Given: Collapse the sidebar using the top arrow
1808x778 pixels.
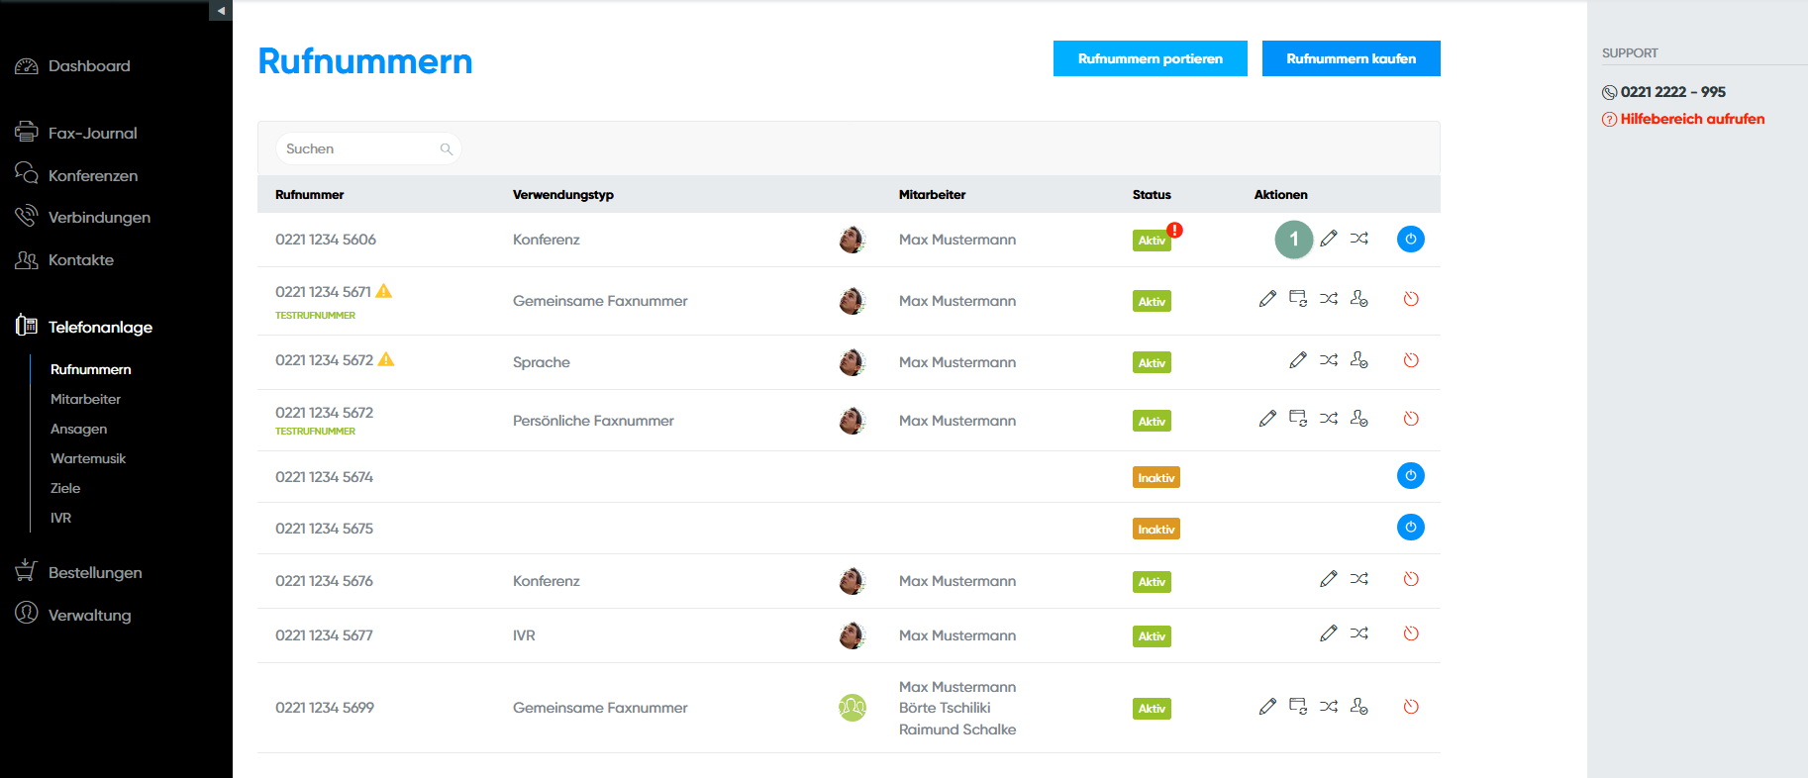Looking at the screenshot, I should 221,11.
